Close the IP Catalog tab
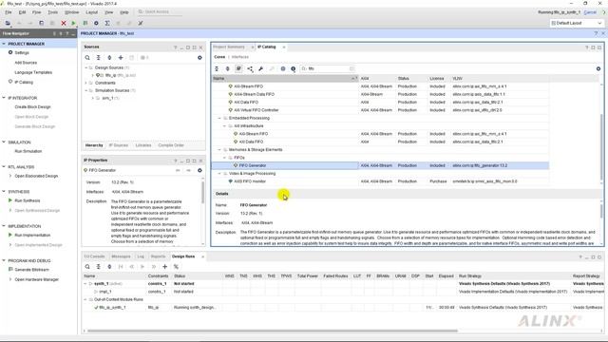This screenshot has height=342, width=608. click(284, 47)
